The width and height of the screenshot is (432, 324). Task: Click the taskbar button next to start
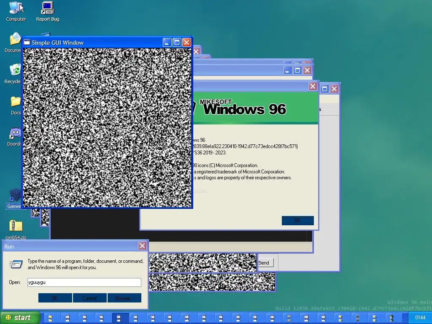[x=50, y=318]
